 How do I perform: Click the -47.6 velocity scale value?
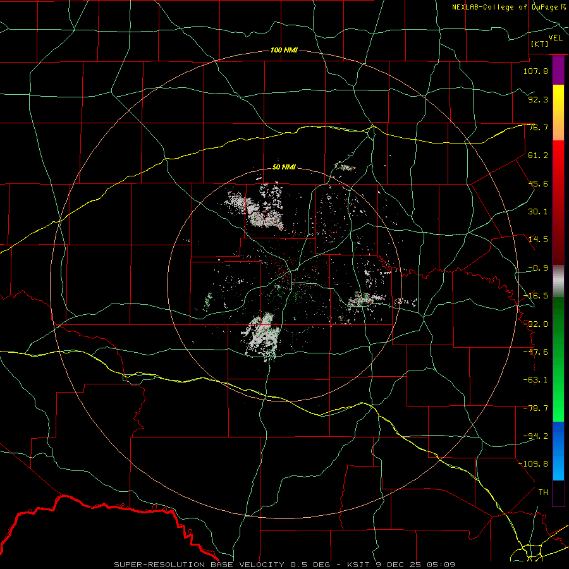(535, 352)
